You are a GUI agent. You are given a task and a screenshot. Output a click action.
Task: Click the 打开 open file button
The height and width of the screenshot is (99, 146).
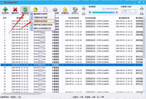tap(84, 13)
